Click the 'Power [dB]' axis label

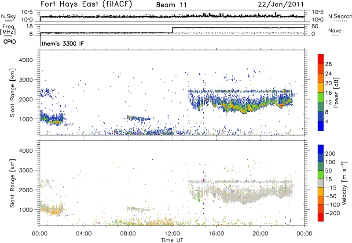click(336, 93)
